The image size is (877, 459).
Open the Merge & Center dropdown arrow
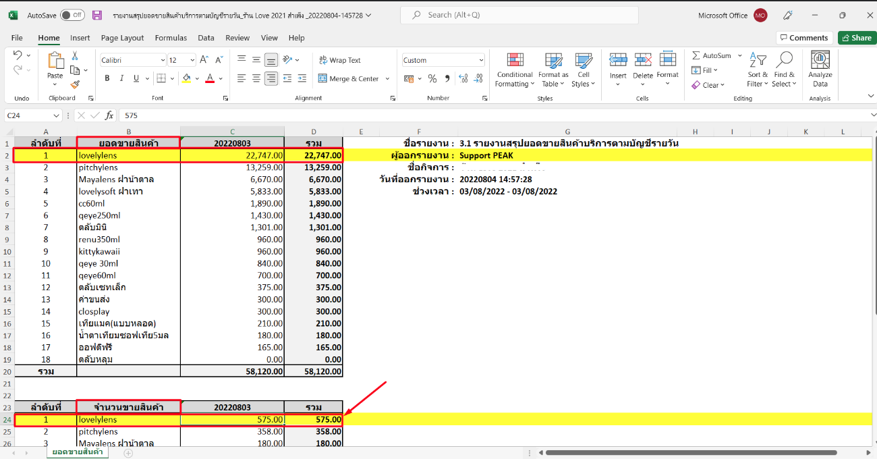[387, 79]
